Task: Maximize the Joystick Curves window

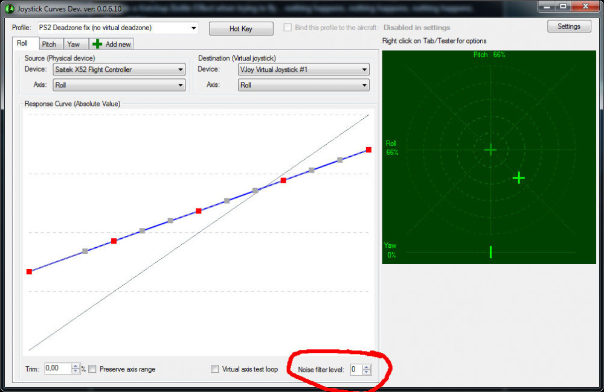Action: coord(563,6)
